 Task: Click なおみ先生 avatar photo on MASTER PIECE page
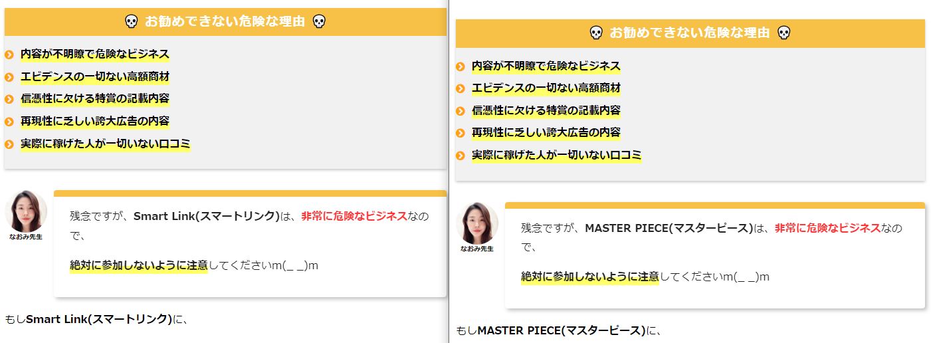[x=477, y=223]
